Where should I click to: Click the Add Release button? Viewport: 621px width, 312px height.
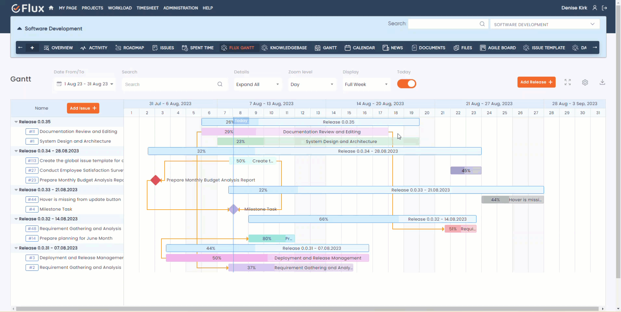tap(536, 82)
